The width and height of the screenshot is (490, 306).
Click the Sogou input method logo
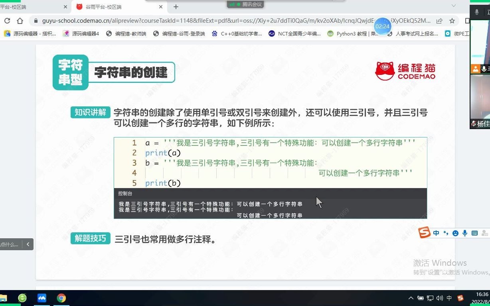click(x=425, y=233)
